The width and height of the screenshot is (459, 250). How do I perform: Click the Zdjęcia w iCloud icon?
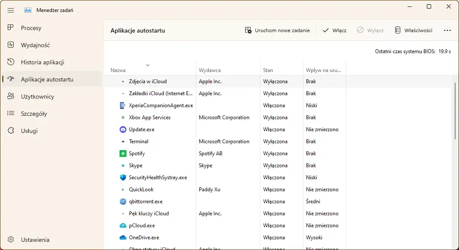tap(123, 81)
